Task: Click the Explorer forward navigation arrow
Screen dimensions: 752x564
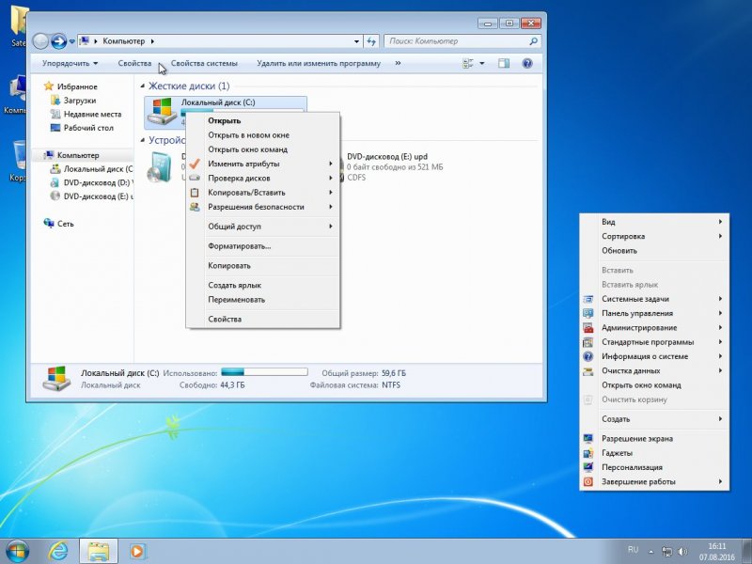Action: pos(59,41)
